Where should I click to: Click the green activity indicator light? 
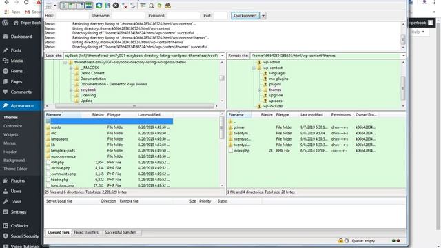click(393, 240)
